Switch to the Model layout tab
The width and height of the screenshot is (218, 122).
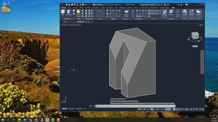(65, 109)
